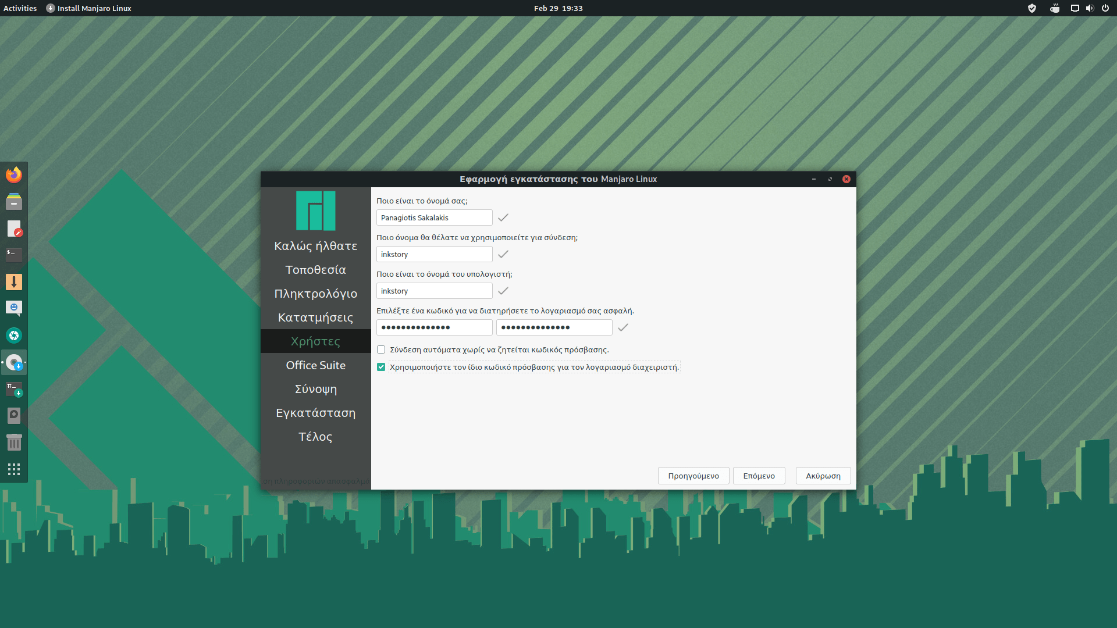The width and height of the screenshot is (1117, 628).
Task: Open Install Manjaro Linux app menu
Action: click(89, 8)
